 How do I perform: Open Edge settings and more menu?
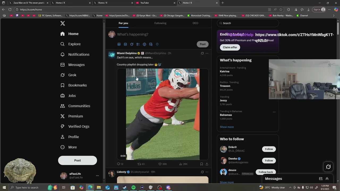pyautogui.click(x=329, y=10)
